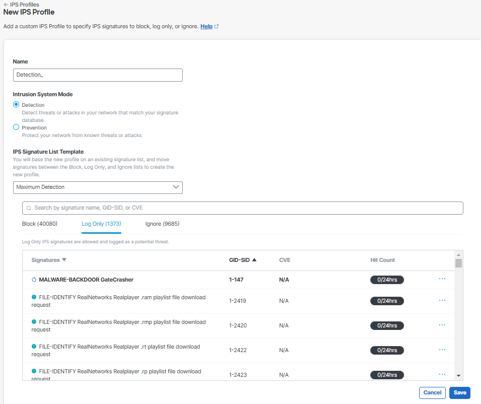The width and height of the screenshot is (481, 404).
Task: Open the options menu for signature 1-2422
Action: (x=442, y=350)
